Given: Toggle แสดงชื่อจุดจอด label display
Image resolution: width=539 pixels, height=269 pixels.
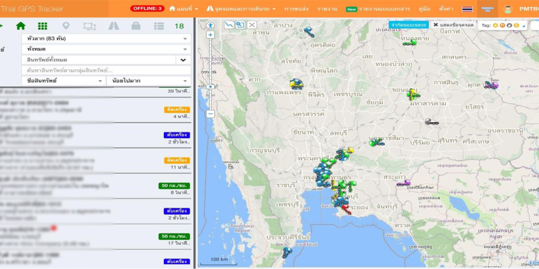Looking at the screenshot, I should click(x=453, y=25).
